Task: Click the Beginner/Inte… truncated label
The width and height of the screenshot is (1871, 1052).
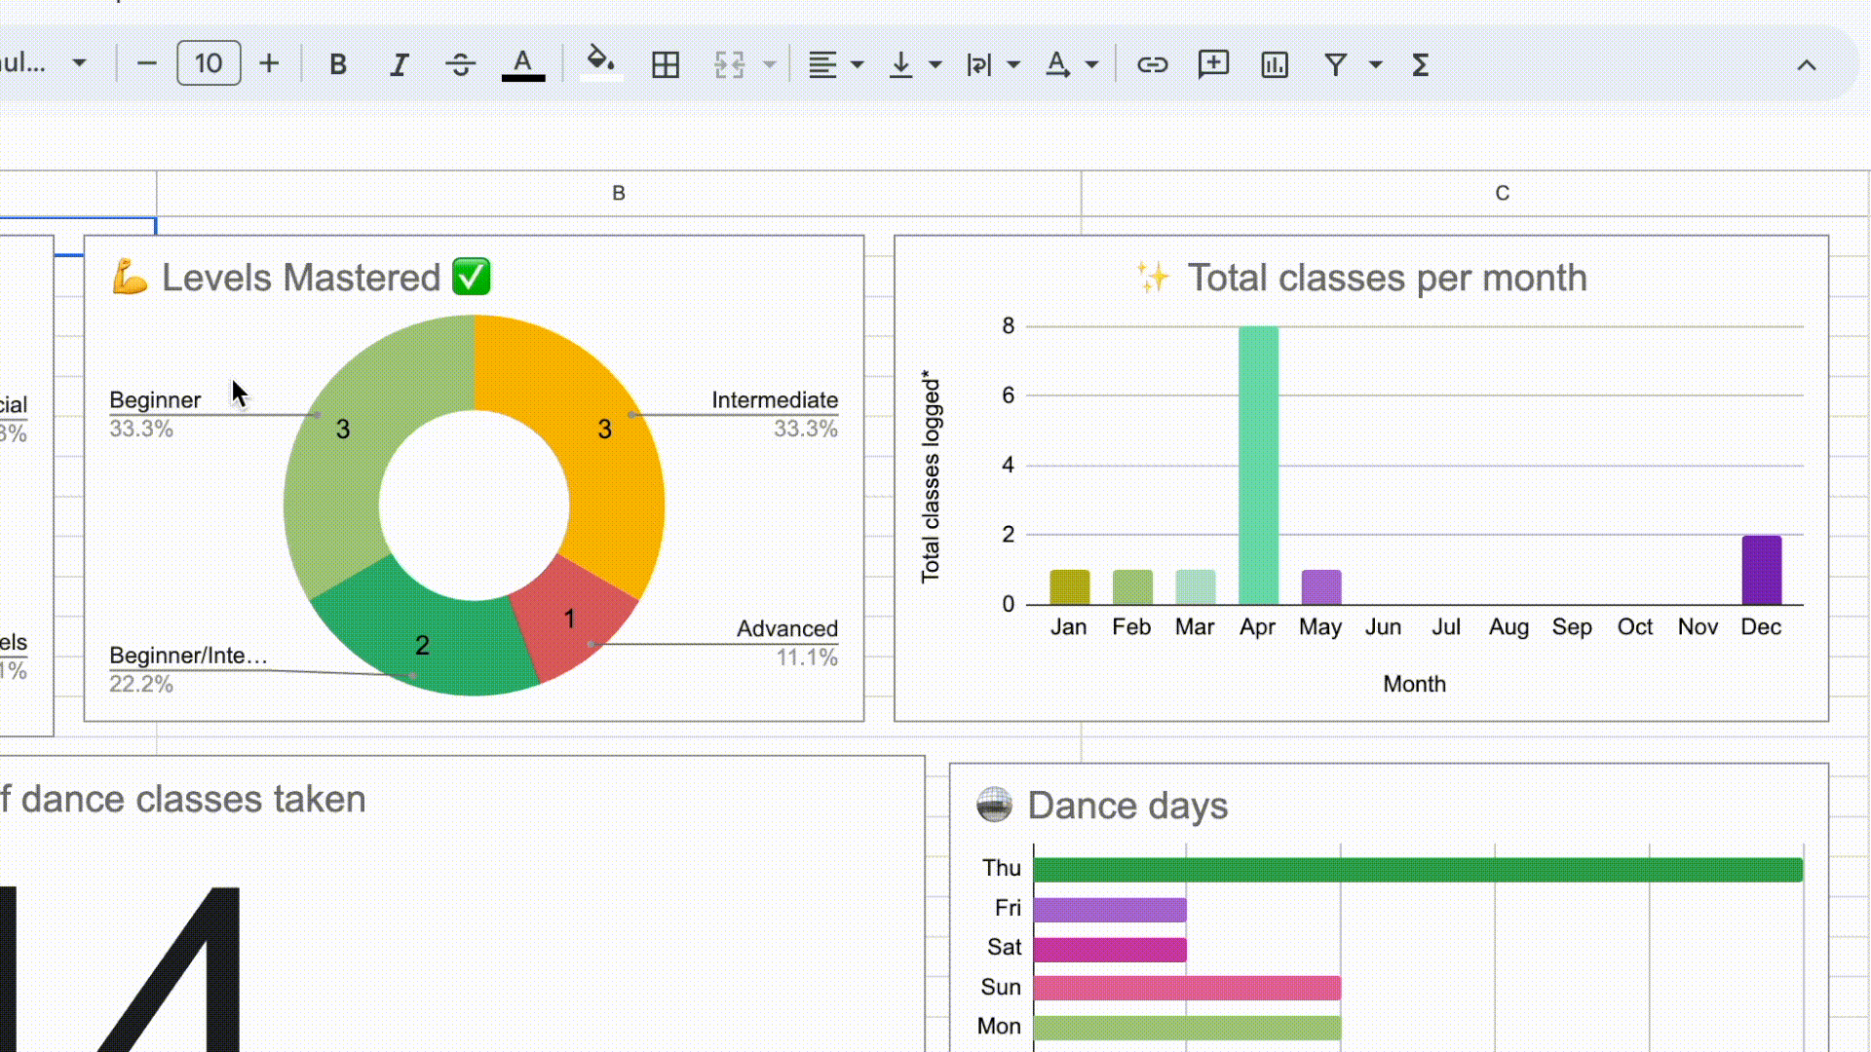Action: [x=188, y=656]
